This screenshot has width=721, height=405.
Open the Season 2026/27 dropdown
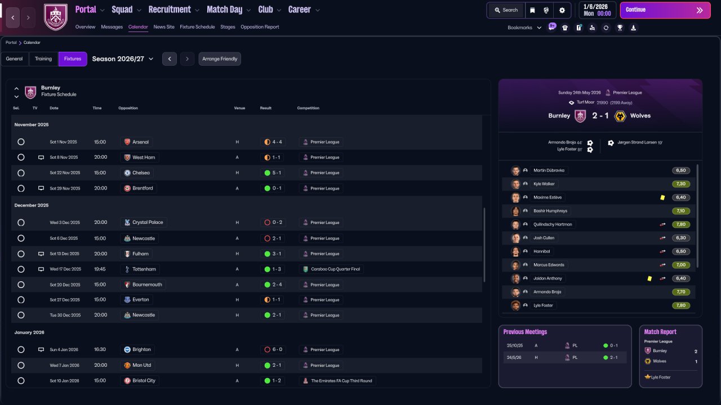[123, 59]
